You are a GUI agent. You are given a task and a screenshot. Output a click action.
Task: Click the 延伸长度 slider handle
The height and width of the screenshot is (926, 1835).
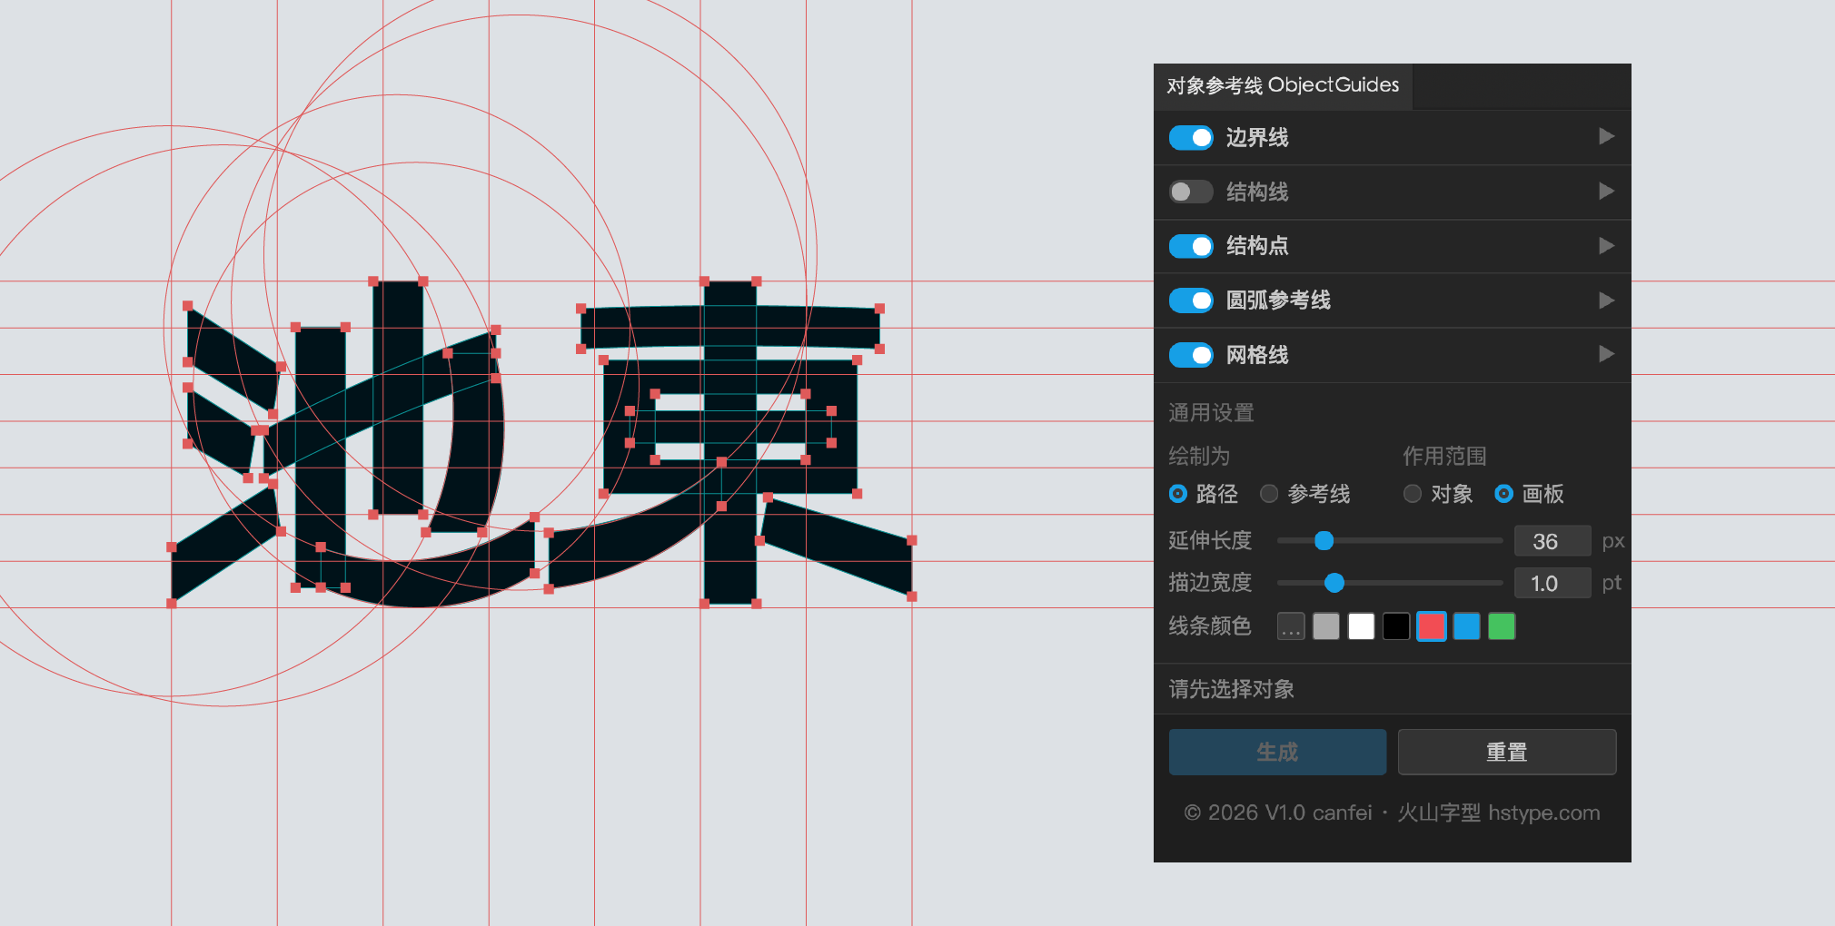tap(1324, 541)
